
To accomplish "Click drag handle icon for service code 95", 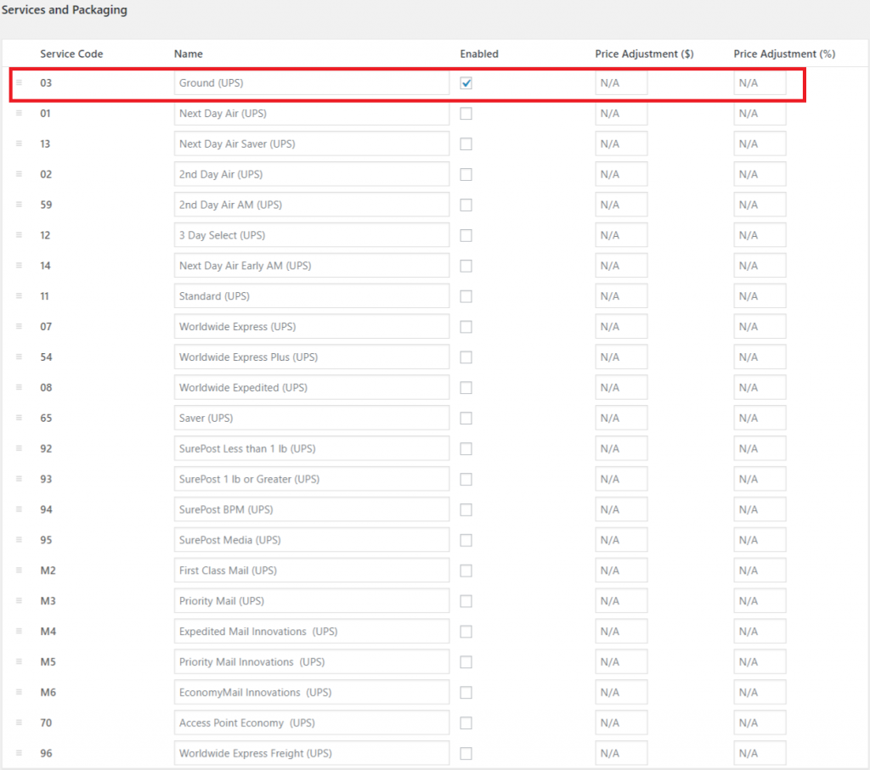I will tap(19, 540).
